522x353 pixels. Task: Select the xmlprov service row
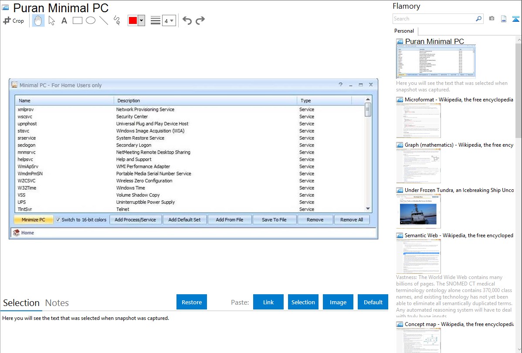click(190, 109)
